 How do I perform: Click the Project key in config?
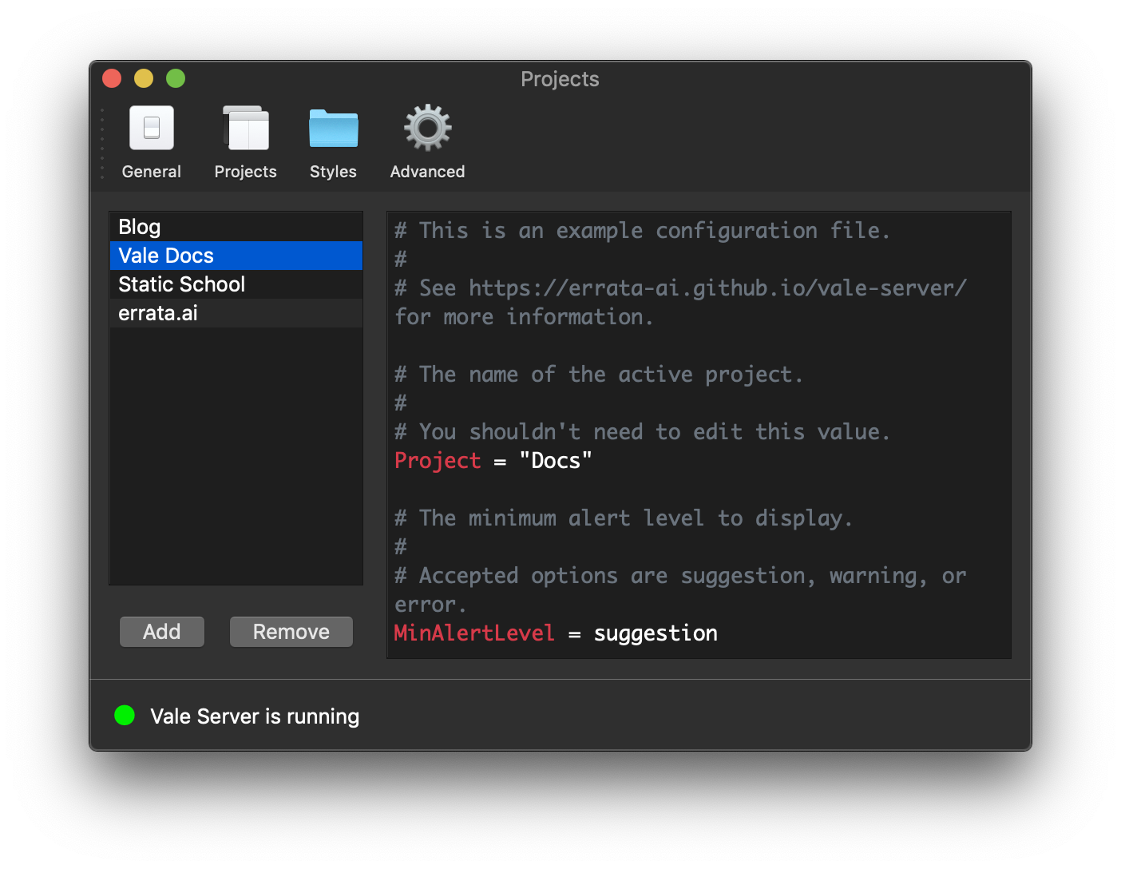pos(438,461)
